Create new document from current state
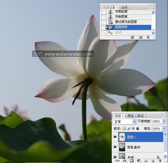Viewport: 168px width, 163px height. pyautogui.click(x=132, y=37)
